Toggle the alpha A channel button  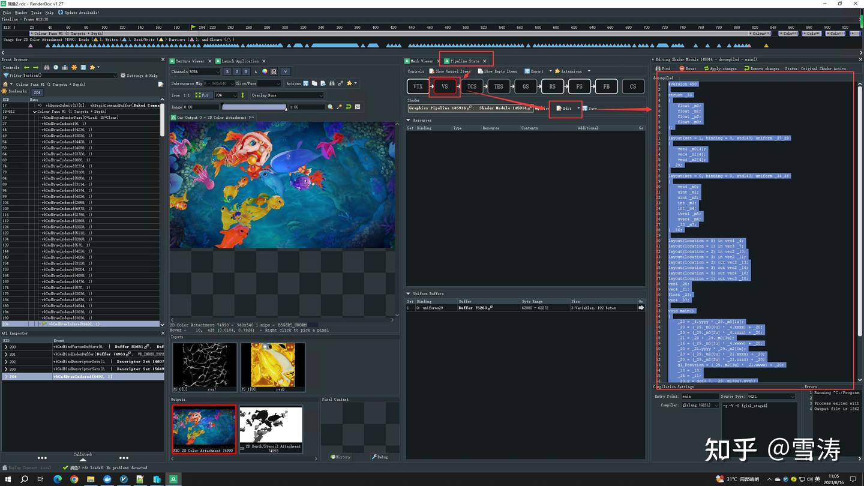click(255, 71)
